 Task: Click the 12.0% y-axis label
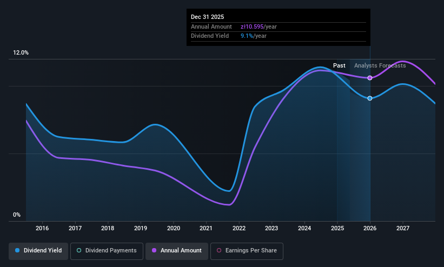(x=21, y=52)
